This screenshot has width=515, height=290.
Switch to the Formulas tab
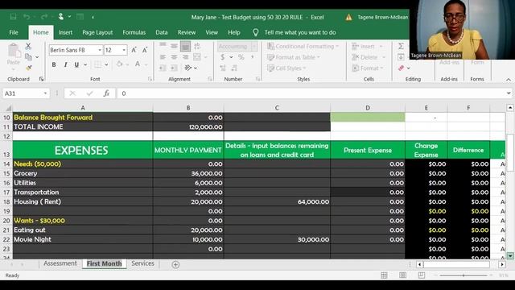coord(134,32)
